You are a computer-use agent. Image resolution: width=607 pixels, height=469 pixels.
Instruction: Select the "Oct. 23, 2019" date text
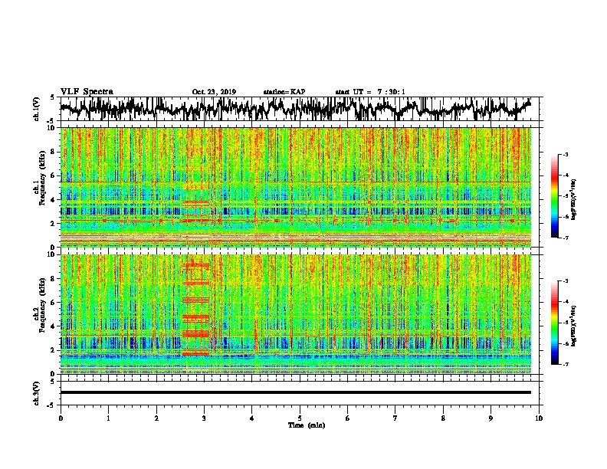[x=214, y=92]
